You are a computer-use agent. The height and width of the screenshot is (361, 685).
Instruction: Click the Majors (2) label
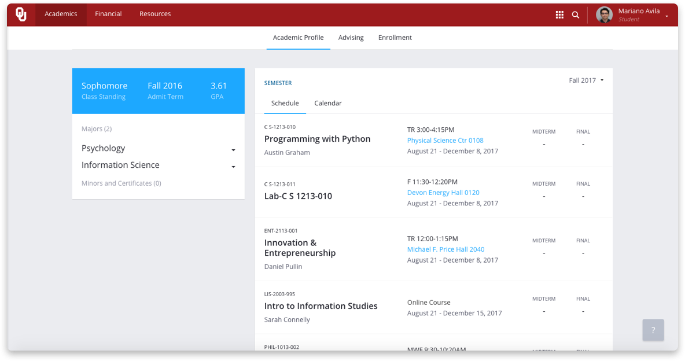coord(97,129)
